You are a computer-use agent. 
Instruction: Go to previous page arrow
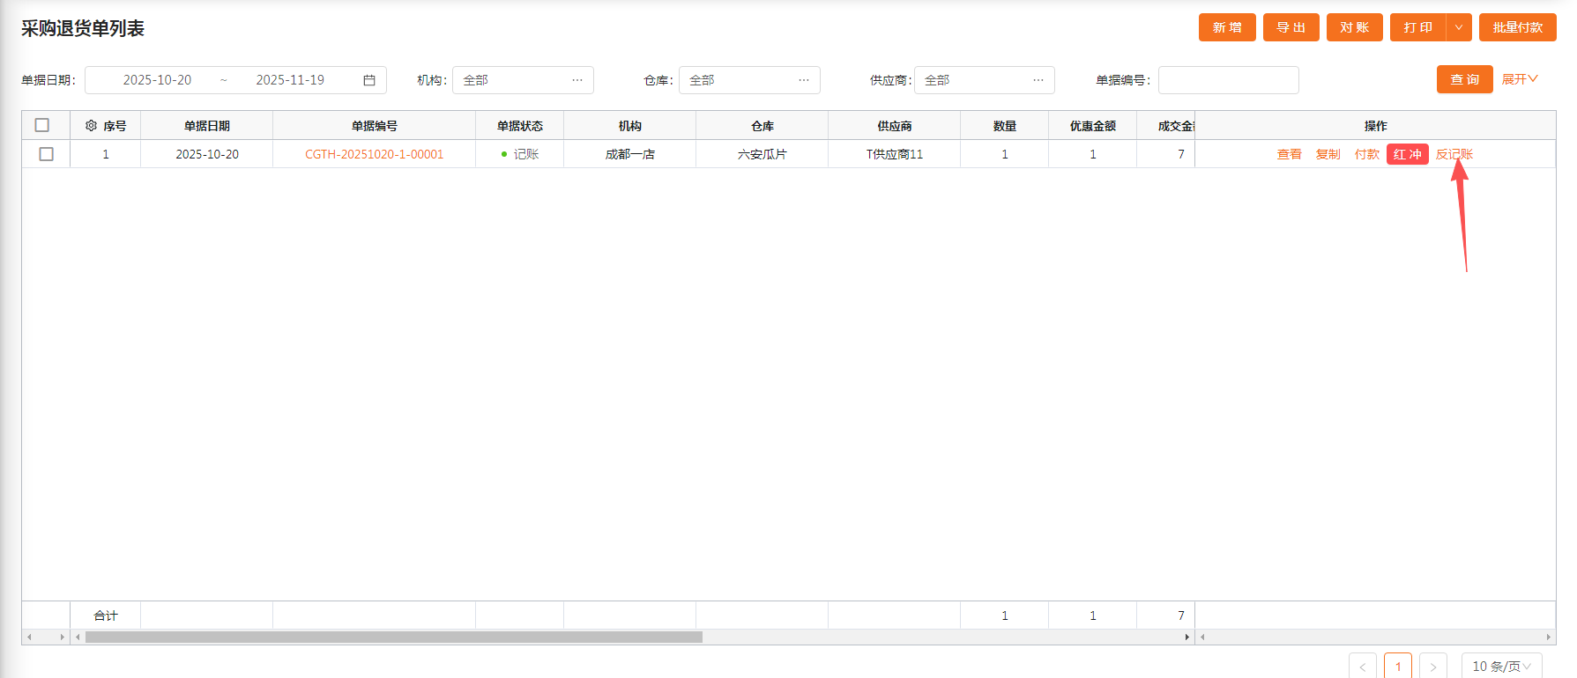[1363, 666]
